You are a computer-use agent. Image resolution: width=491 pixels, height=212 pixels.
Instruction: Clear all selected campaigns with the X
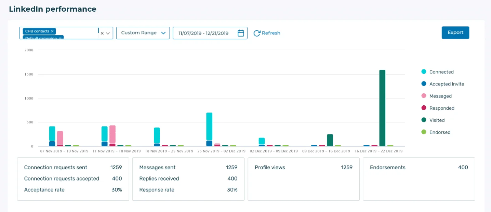pyautogui.click(x=102, y=33)
